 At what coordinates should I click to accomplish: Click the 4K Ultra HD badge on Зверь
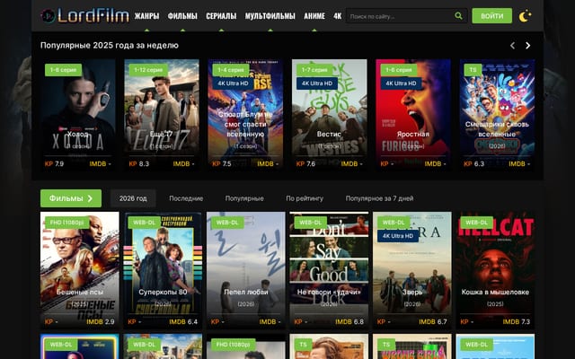click(x=397, y=236)
